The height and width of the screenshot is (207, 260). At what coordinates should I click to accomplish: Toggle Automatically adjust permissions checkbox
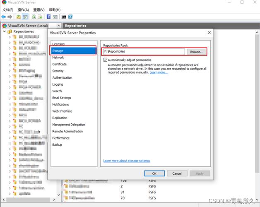(x=105, y=60)
